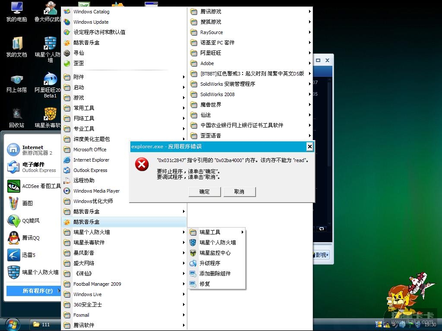Open 设定程序访问和默认值
This screenshot has width=442, height=331.
124,32
